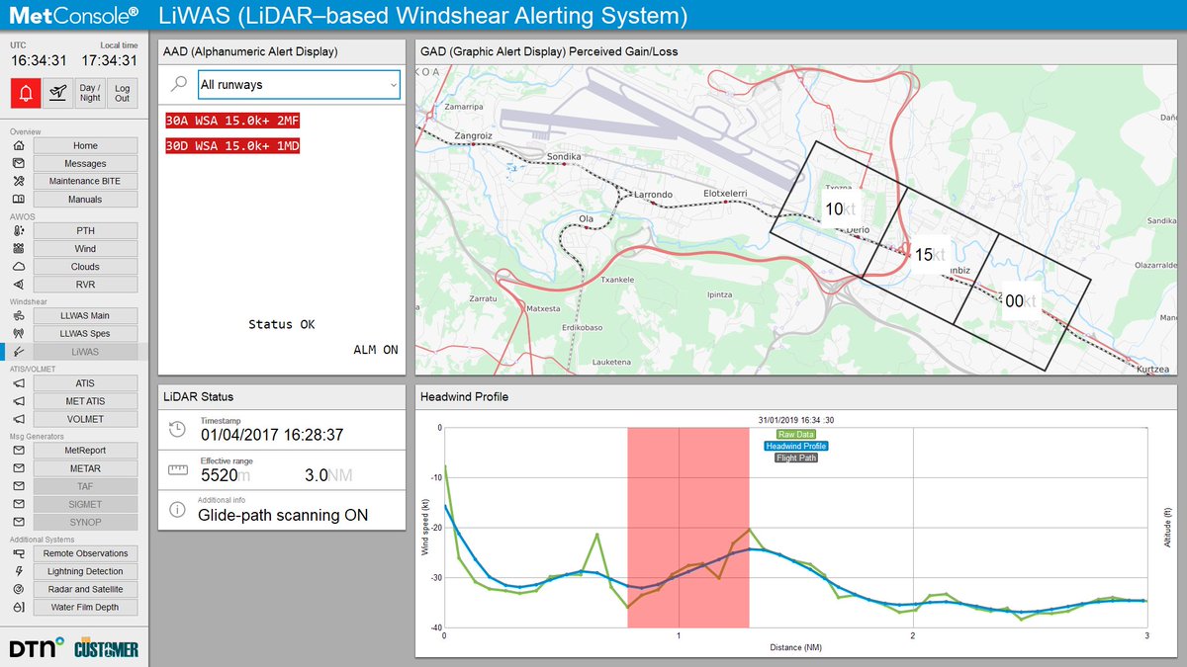
Task: Open LLWAS Main
Action: tap(85, 315)
